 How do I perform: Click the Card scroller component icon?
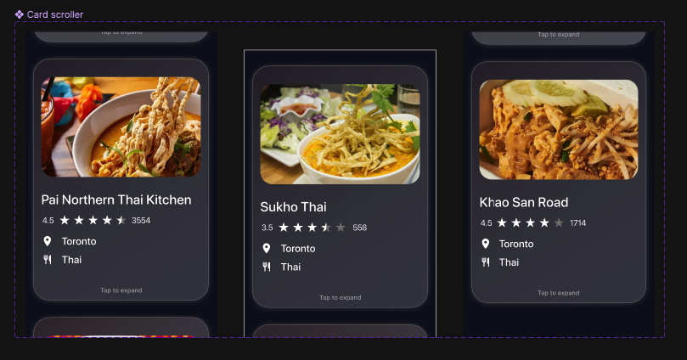(x=20, y=14)
